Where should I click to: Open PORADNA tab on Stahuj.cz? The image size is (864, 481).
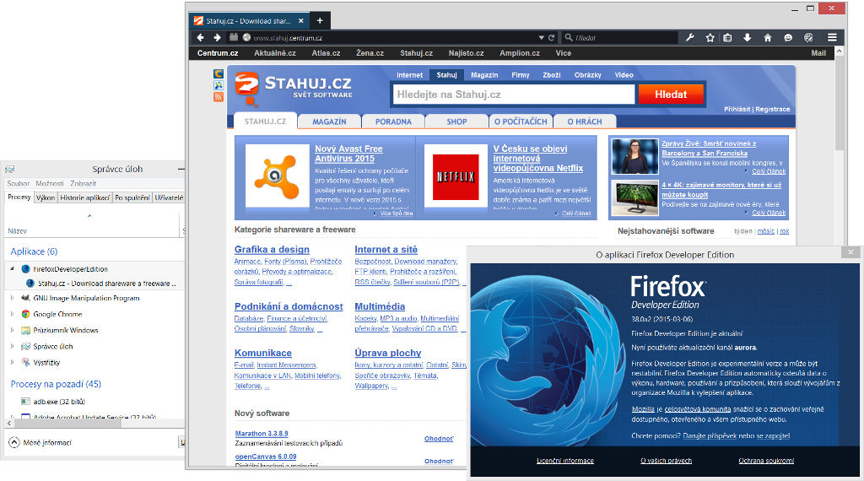point(393,122)
